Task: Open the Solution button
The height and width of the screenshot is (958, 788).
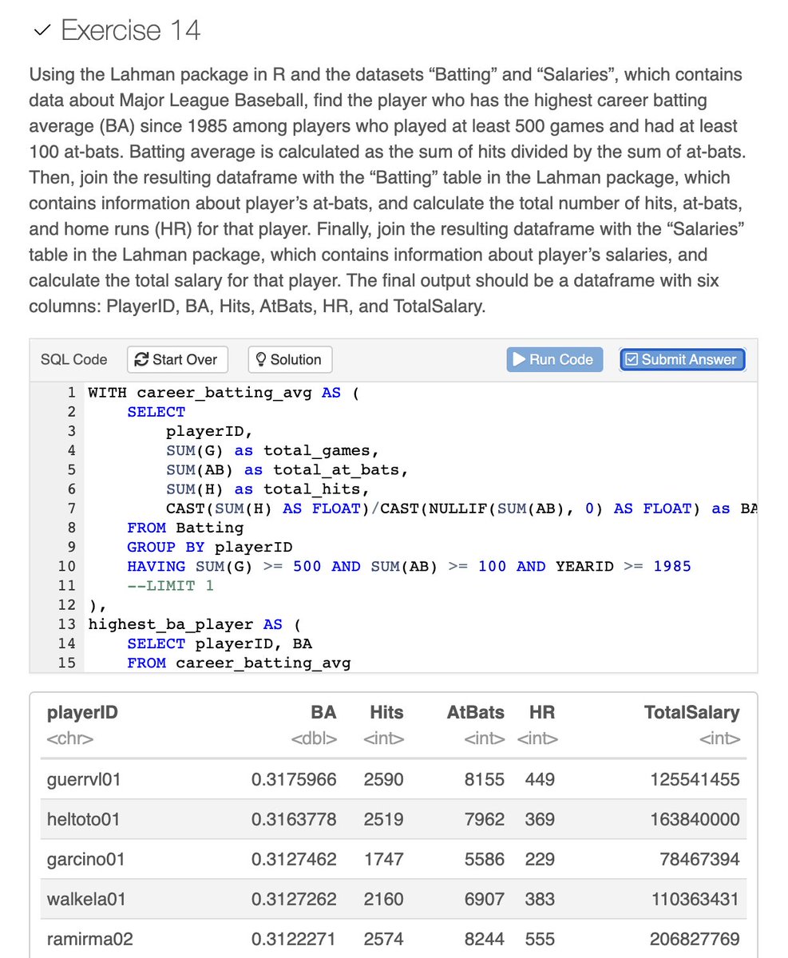Action: point(290,359)
